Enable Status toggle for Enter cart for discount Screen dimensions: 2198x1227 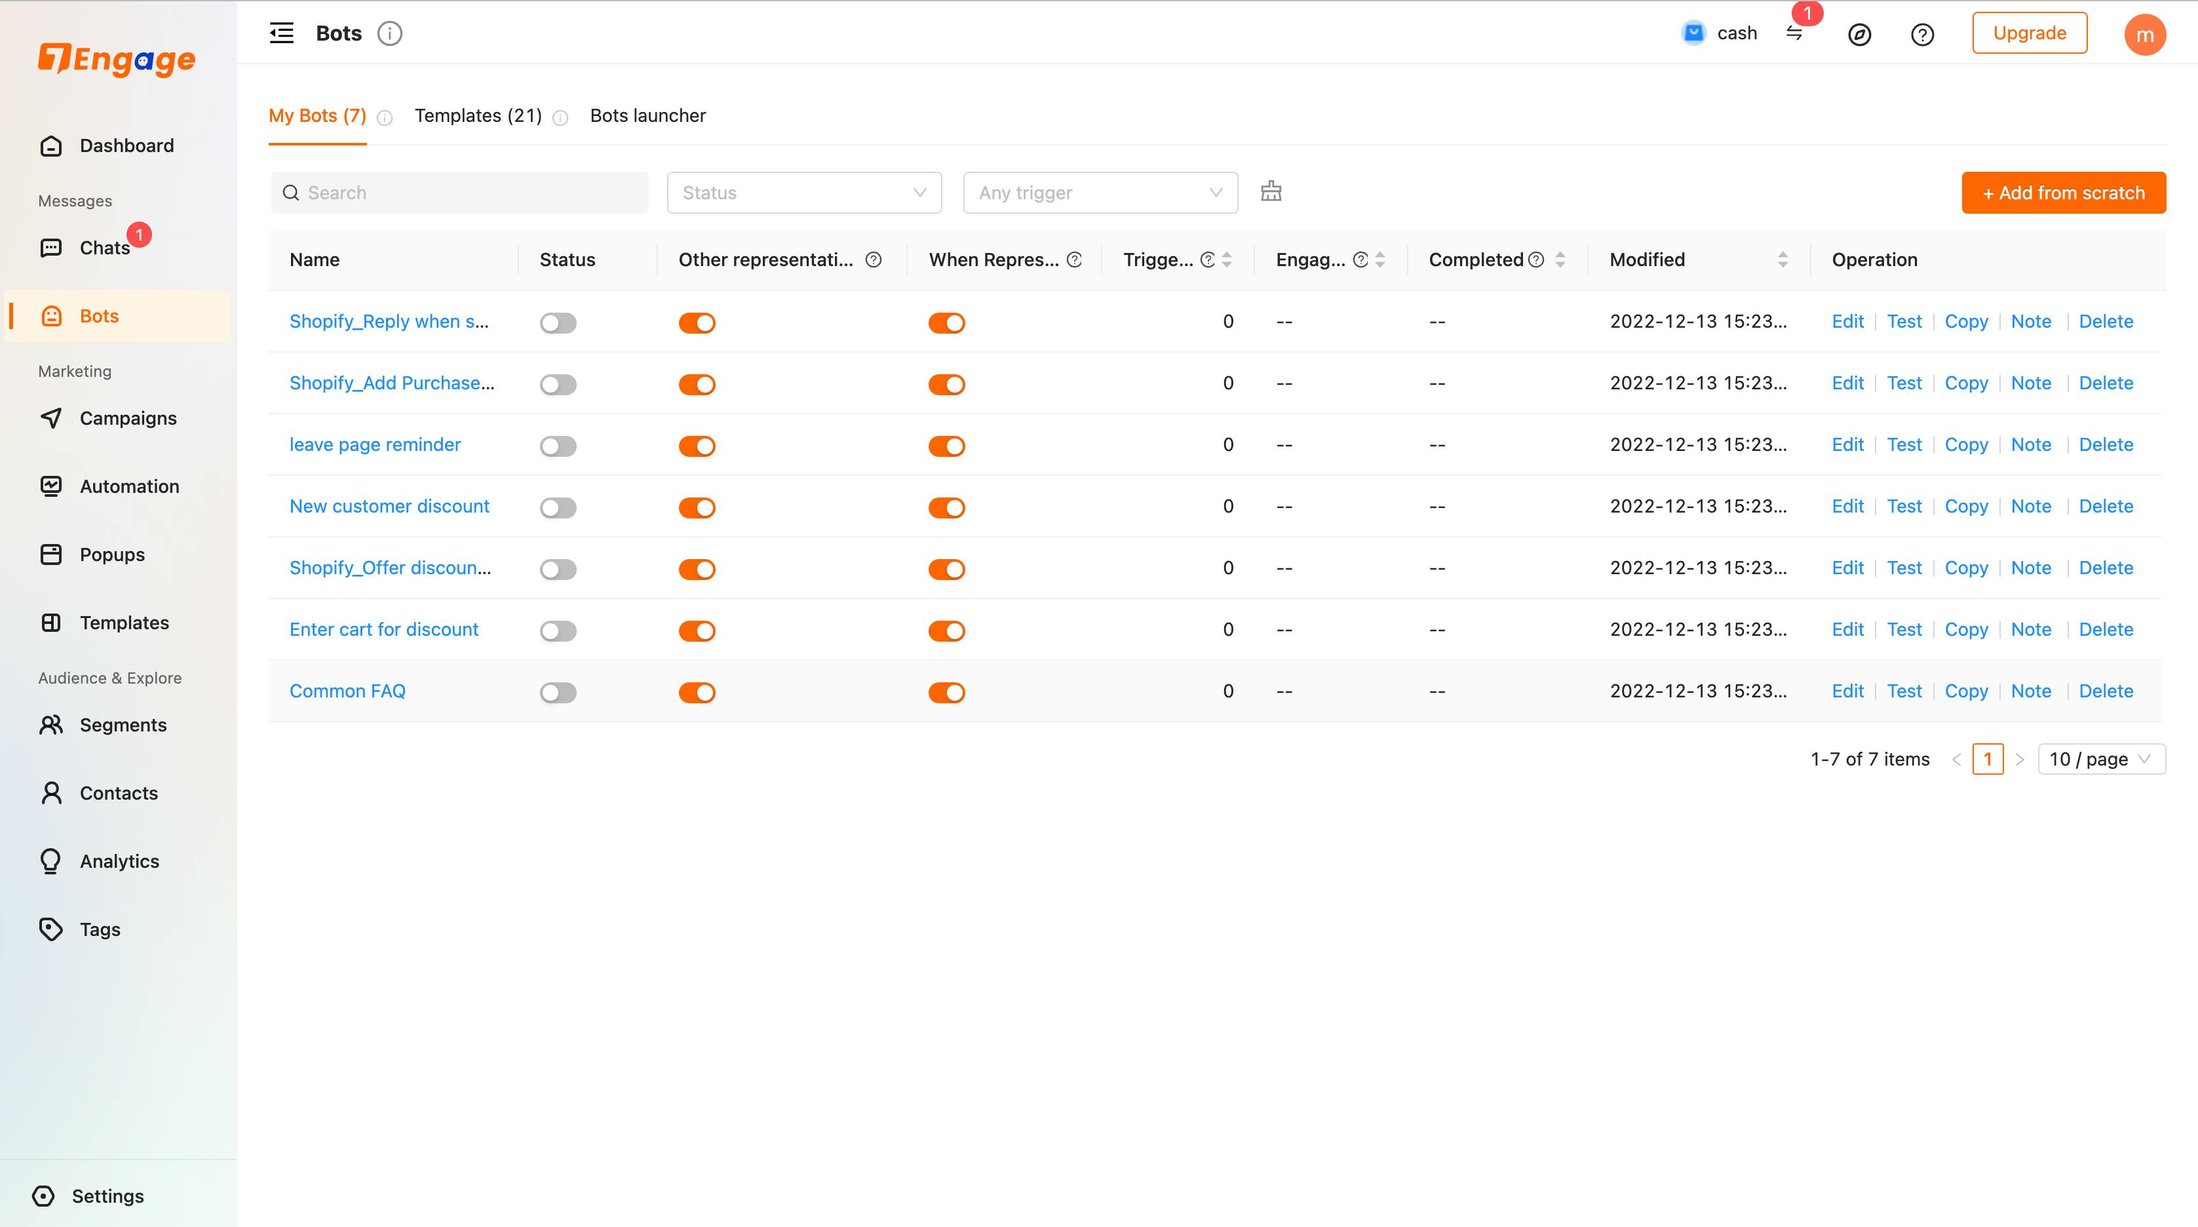[558, 631]
